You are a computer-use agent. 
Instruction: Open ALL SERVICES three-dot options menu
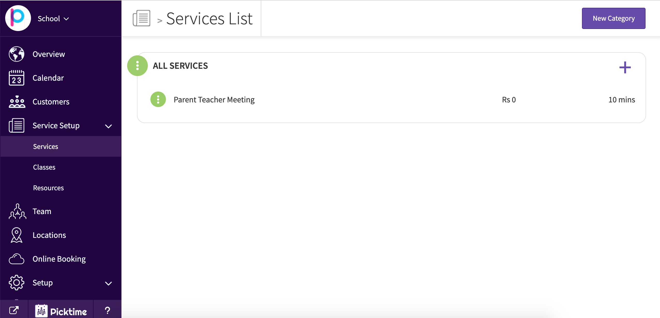pos(137,66)
